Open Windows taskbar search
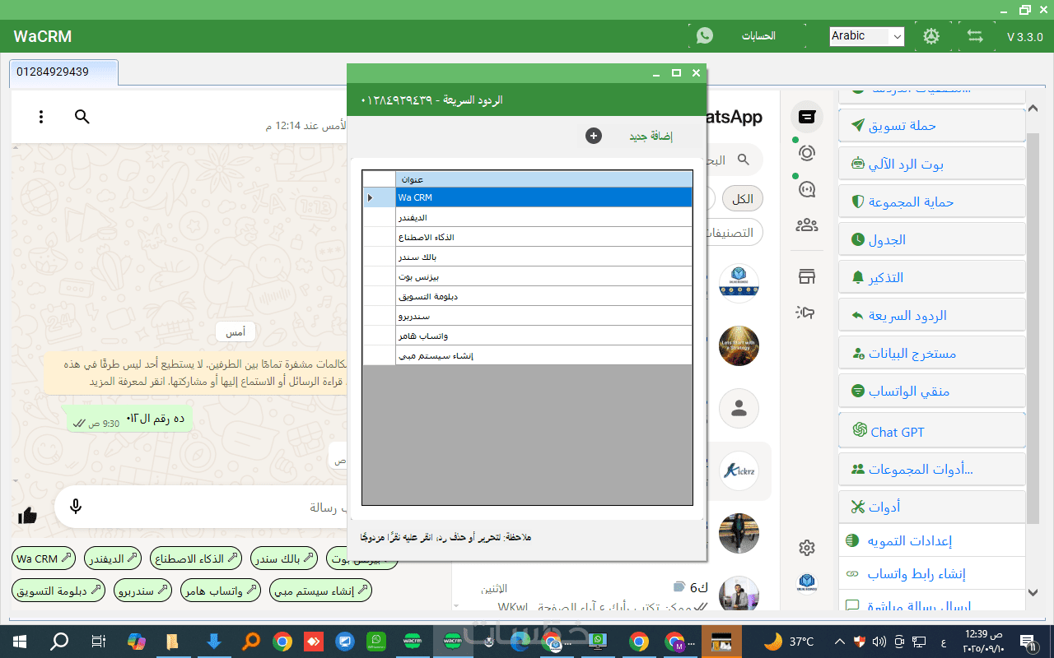 (59, 642)
